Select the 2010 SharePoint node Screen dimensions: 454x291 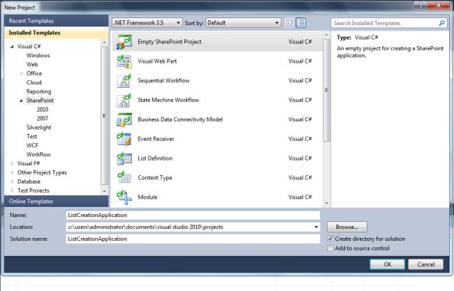[x=43, y=110]
